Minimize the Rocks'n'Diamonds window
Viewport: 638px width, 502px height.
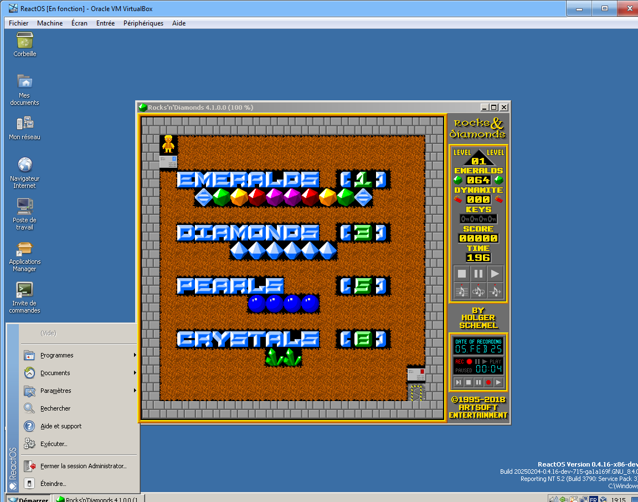[x=484, y=107]
